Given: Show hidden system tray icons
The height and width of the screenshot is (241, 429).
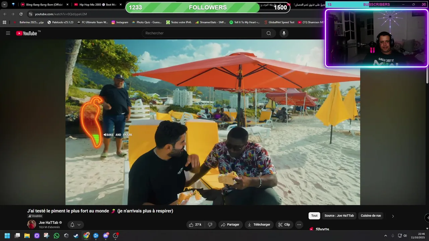Looking at the screenshot, I should click(x=385, y=236).
